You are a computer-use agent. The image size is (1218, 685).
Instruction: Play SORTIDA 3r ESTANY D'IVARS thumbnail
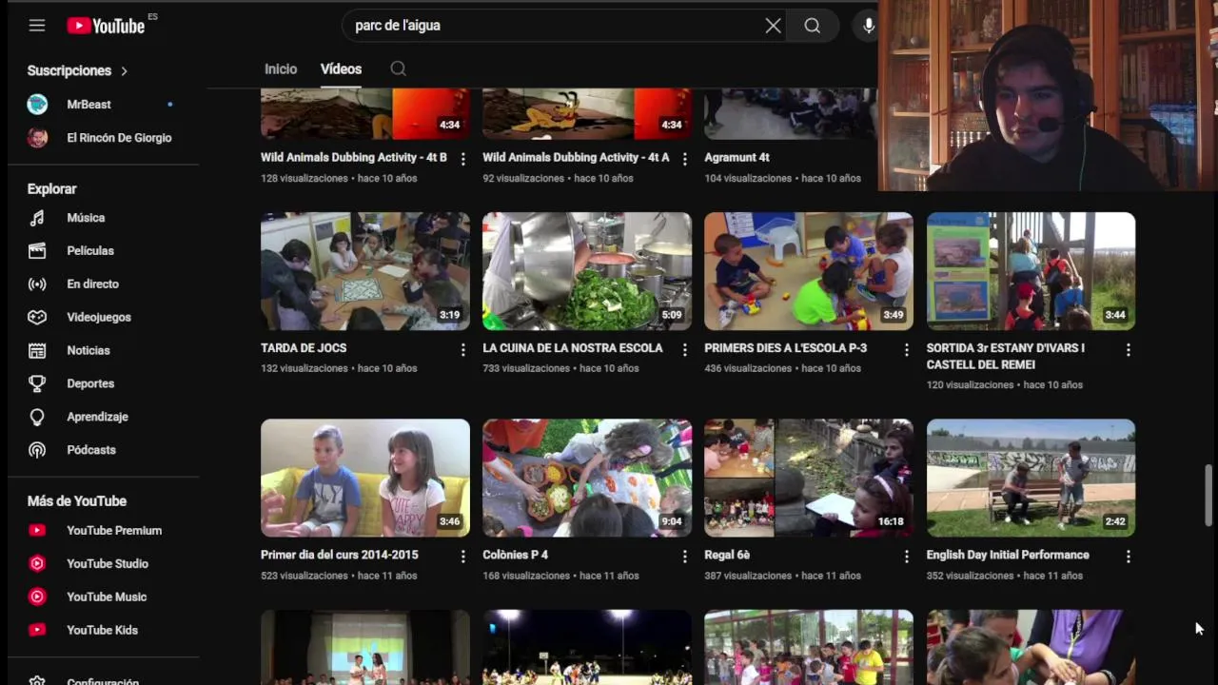(x=1031, y=271)
